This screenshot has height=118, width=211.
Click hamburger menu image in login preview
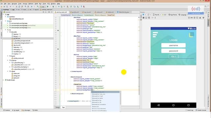(155, 35)
